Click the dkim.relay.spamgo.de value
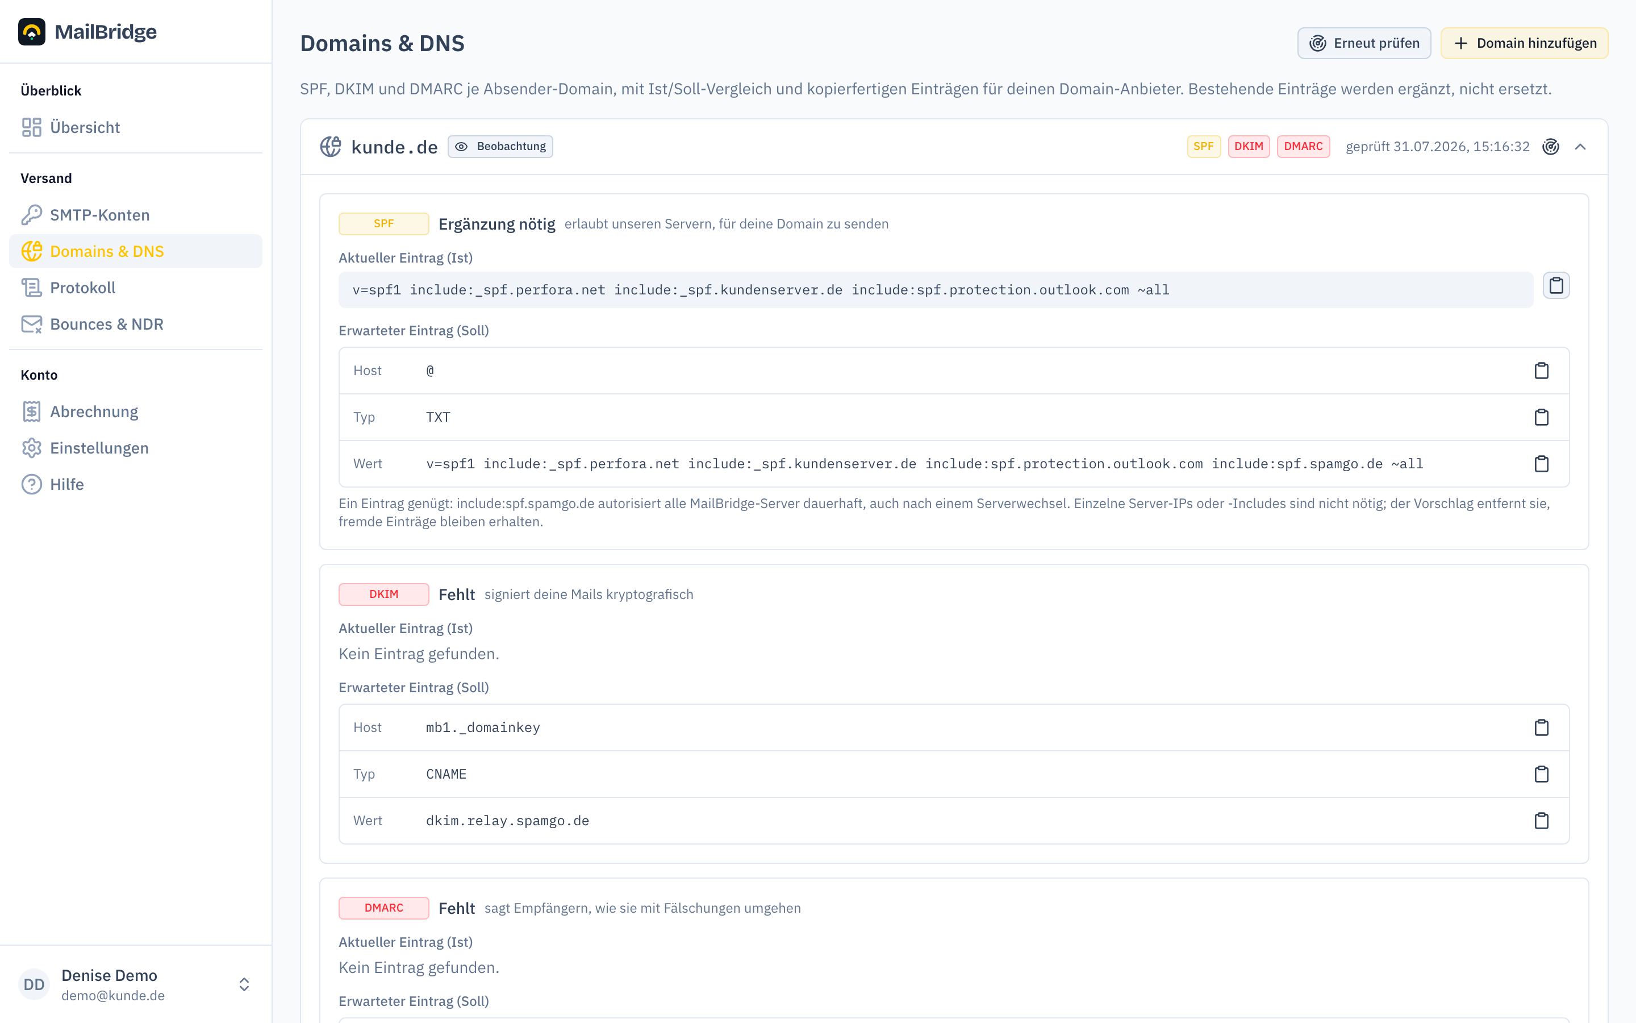Screen dimensions: 1636x1023 click(507, 821)
